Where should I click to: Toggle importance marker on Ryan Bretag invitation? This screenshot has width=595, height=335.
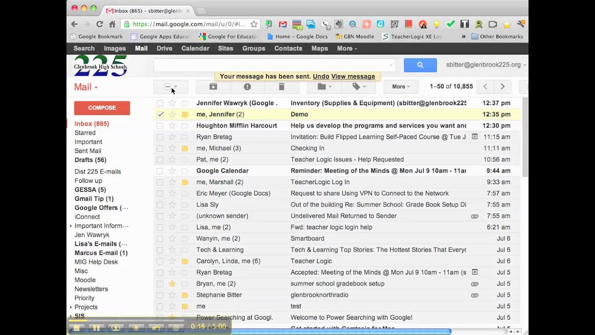[x=185, y=137]
